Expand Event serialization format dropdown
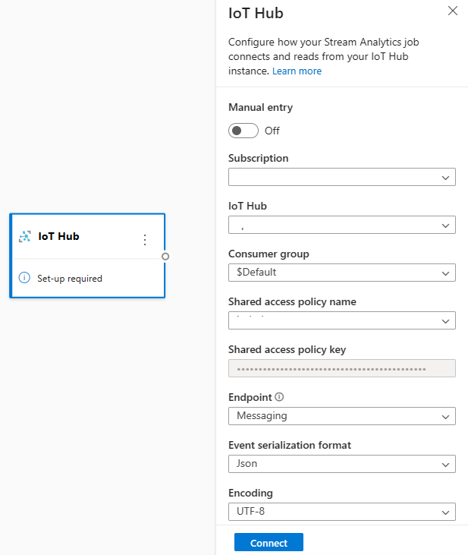This screenshot has height=555, width=468. coord(342,464)
